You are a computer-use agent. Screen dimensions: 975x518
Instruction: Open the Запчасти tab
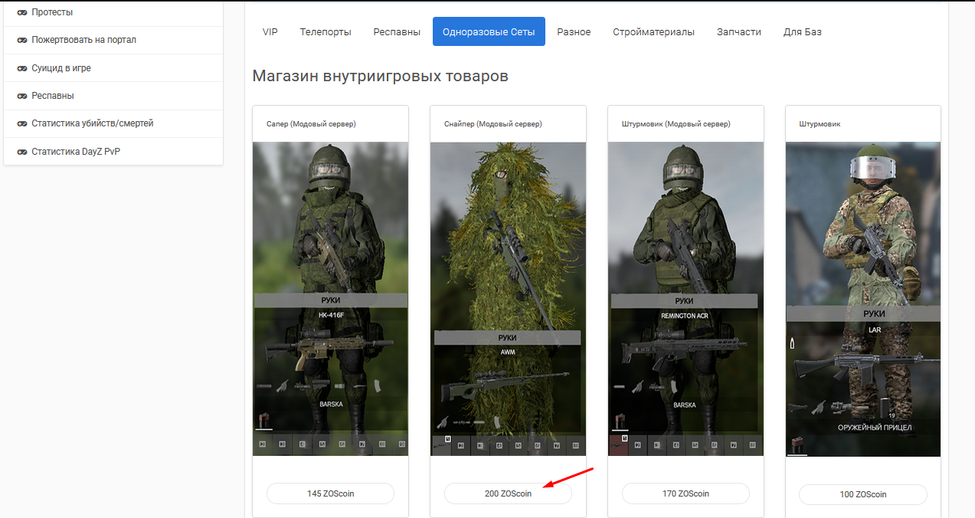[x=739, y=31]
